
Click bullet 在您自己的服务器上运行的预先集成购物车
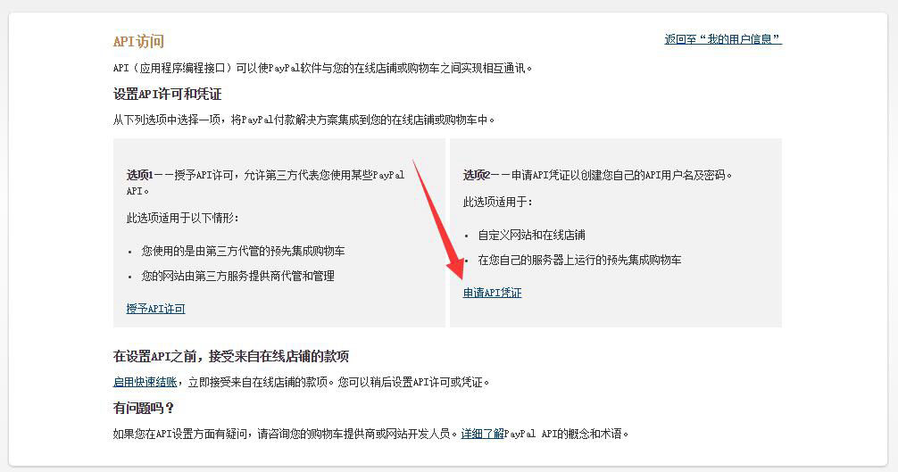click(579, 260)
